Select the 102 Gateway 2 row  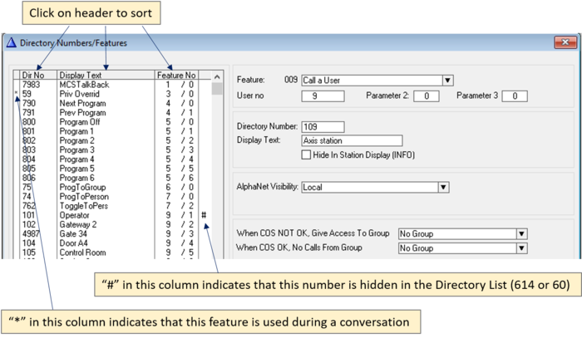click(x=111, y=224)
